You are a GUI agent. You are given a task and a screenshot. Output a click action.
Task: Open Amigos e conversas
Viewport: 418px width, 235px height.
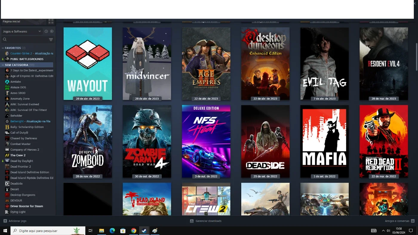point(397,221)
